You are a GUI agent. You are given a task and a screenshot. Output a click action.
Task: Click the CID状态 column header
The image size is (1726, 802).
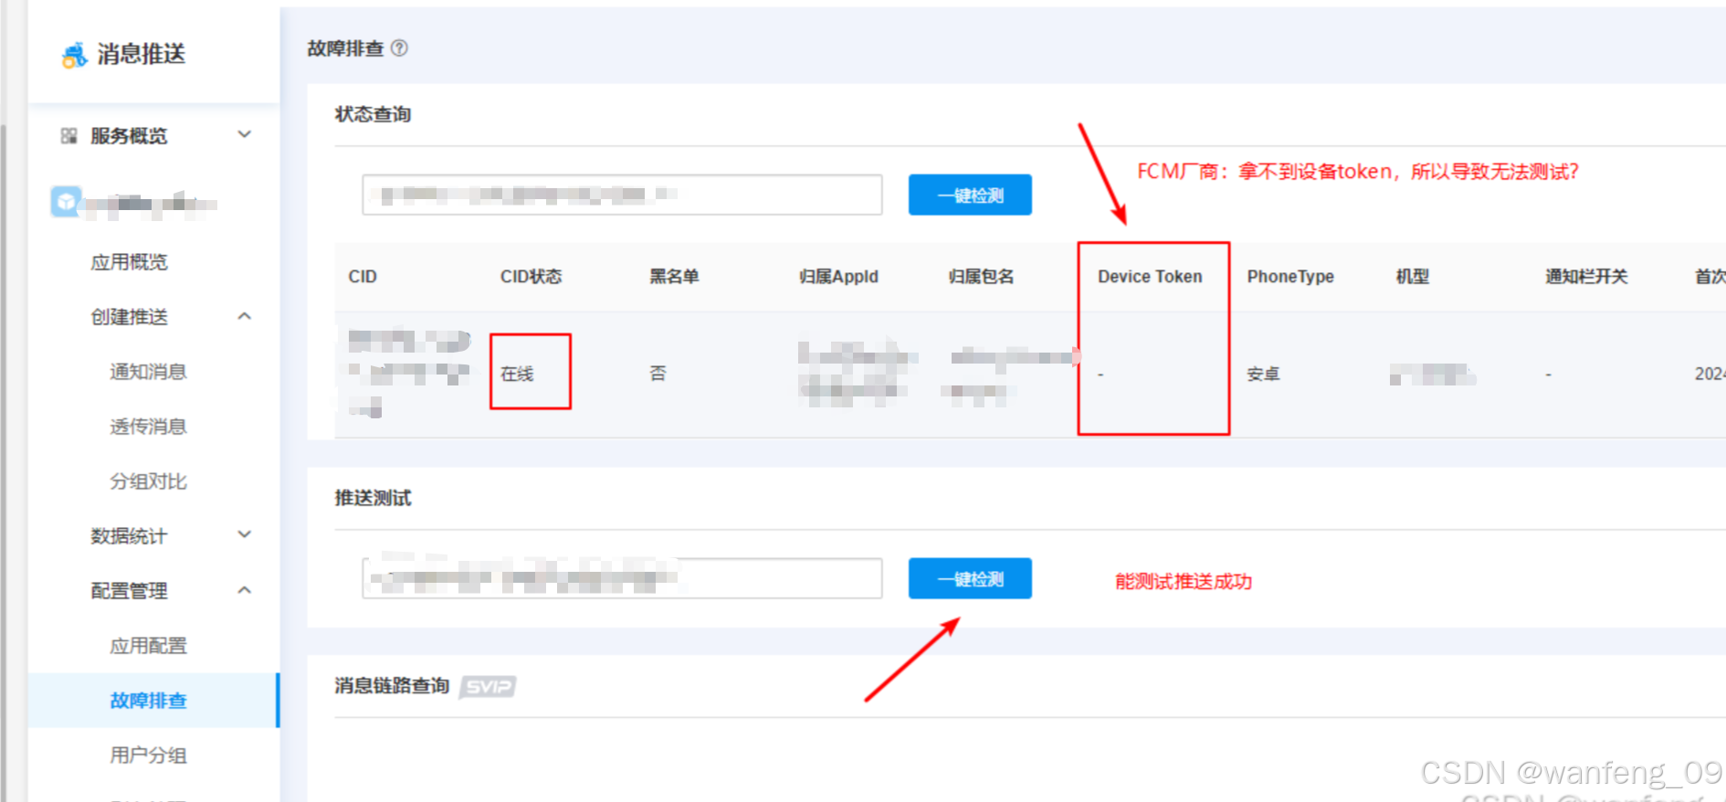pos(531,277)
